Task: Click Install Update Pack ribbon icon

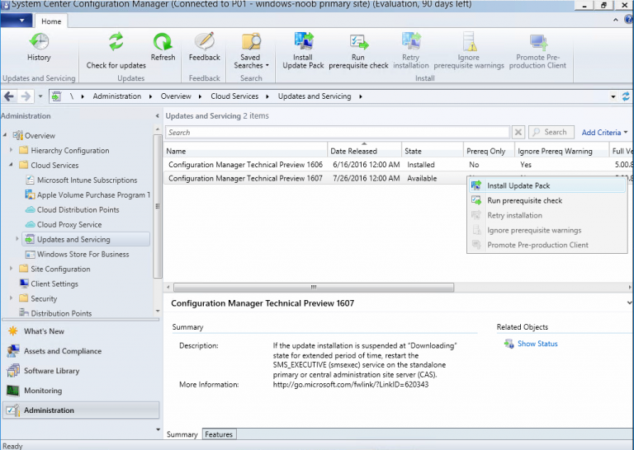Action: tap(303, 41)
